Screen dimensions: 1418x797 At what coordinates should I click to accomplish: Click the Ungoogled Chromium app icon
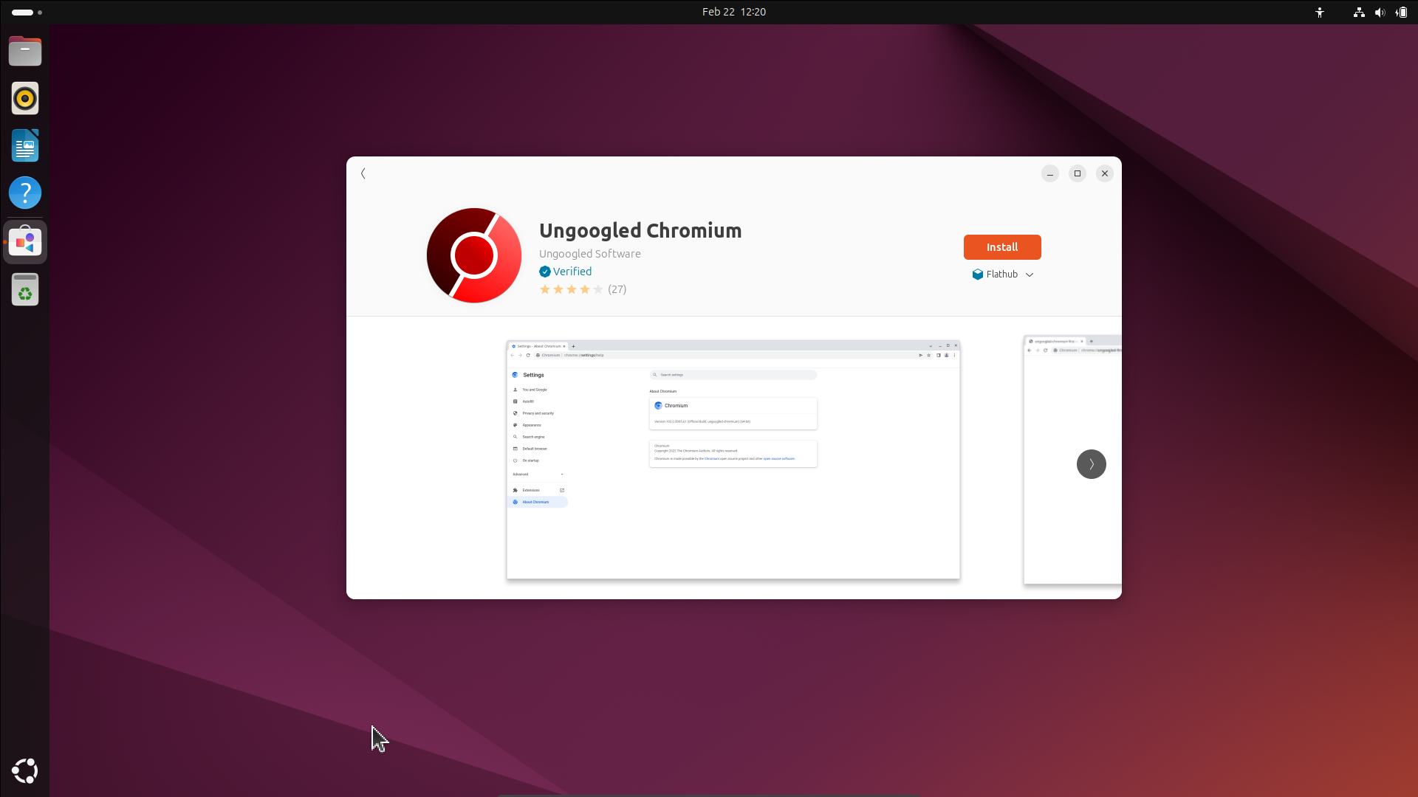[474, 255]
